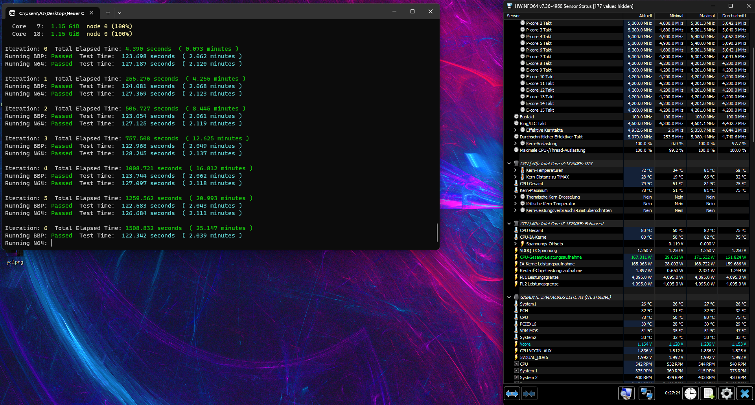Collapse the GIGABYTE Z790 AORUS ELITE AX group
The image size is (755, 405).
[509, 297]
